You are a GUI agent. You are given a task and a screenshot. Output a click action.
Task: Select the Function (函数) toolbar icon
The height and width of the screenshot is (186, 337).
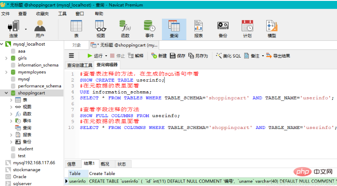(x=125, y=29)
